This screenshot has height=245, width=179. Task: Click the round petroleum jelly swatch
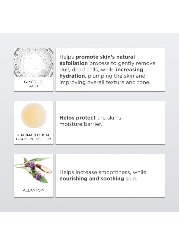34,115
